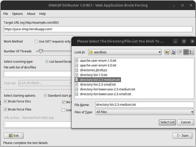The height and width of the screenshot is (147, 196).
Task: Select List based brute force radio
Action: (x=47, y=62)
